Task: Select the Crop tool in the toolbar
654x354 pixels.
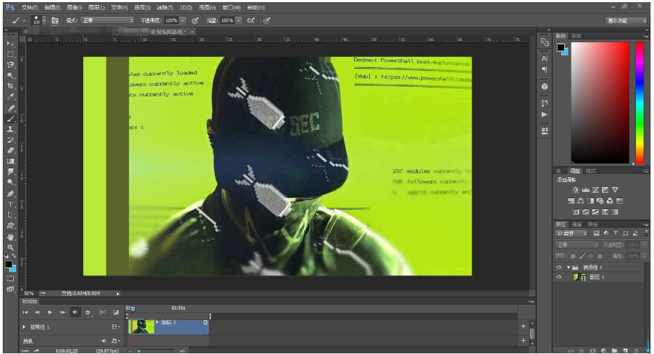Action: [x=10, y=86]
